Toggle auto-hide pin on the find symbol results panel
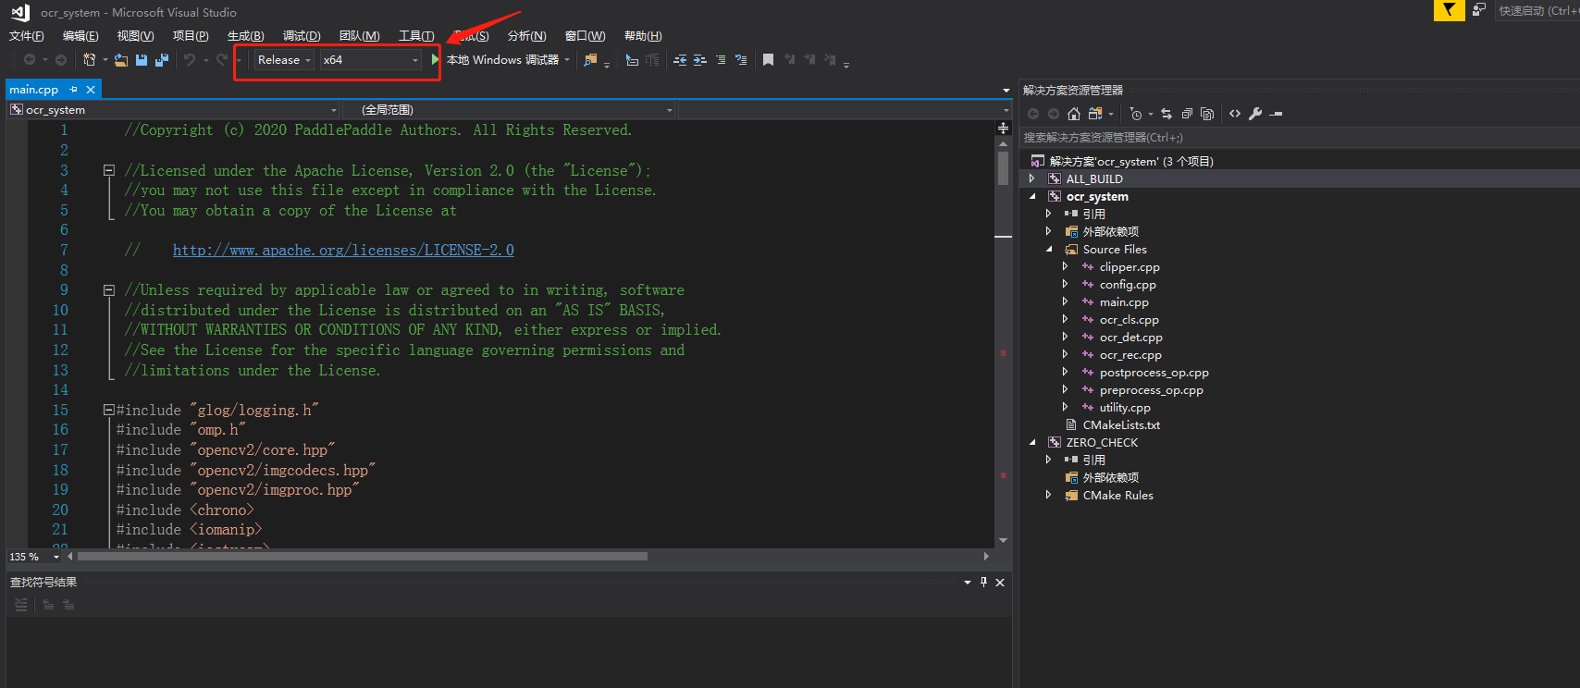Image resolution: width=1580 pixels, height=688 pixels. point(983,583)
